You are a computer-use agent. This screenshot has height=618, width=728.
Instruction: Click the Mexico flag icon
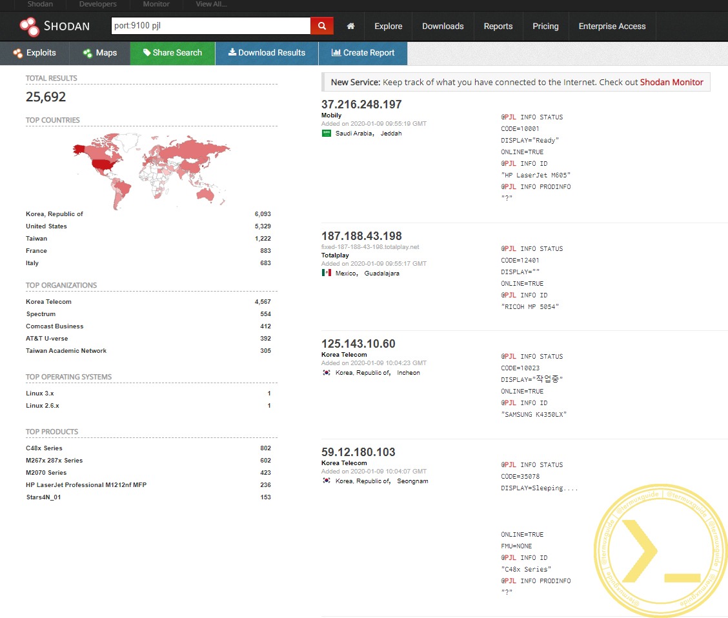point(327,273)
